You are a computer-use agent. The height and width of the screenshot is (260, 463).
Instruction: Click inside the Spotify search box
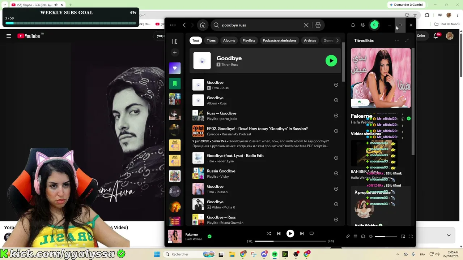(260, 25)
